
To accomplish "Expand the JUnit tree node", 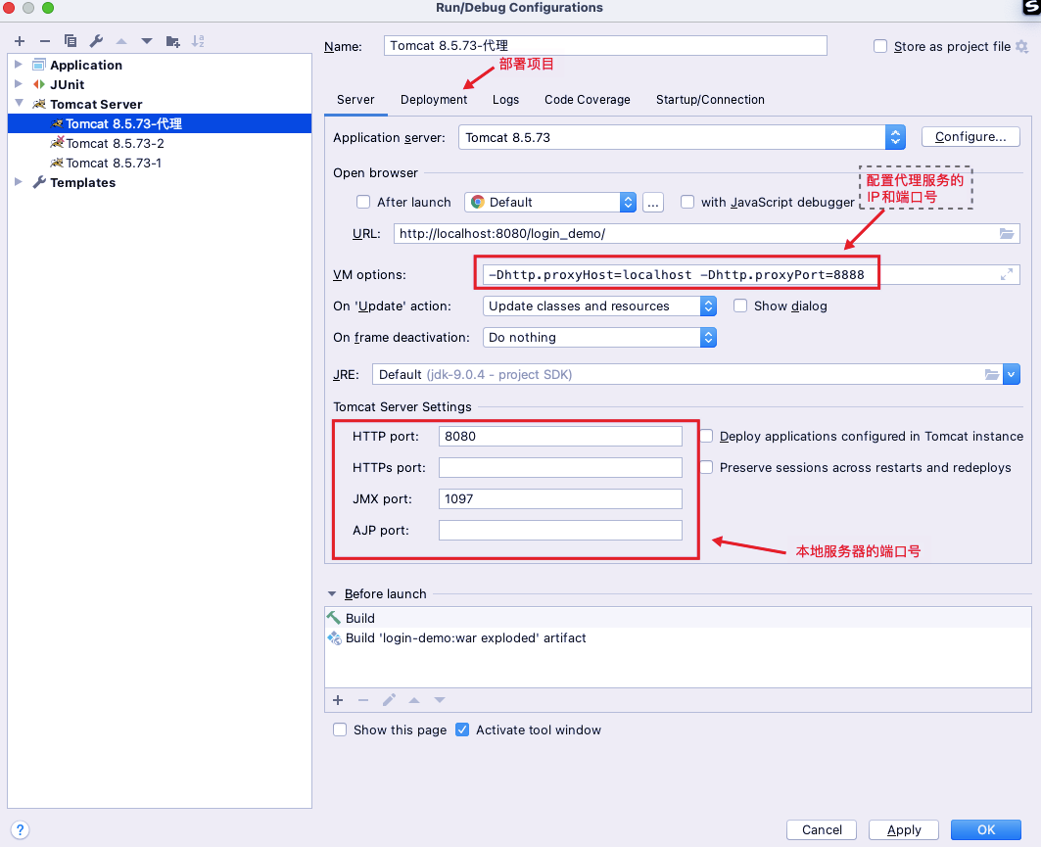I will [19, 83].
